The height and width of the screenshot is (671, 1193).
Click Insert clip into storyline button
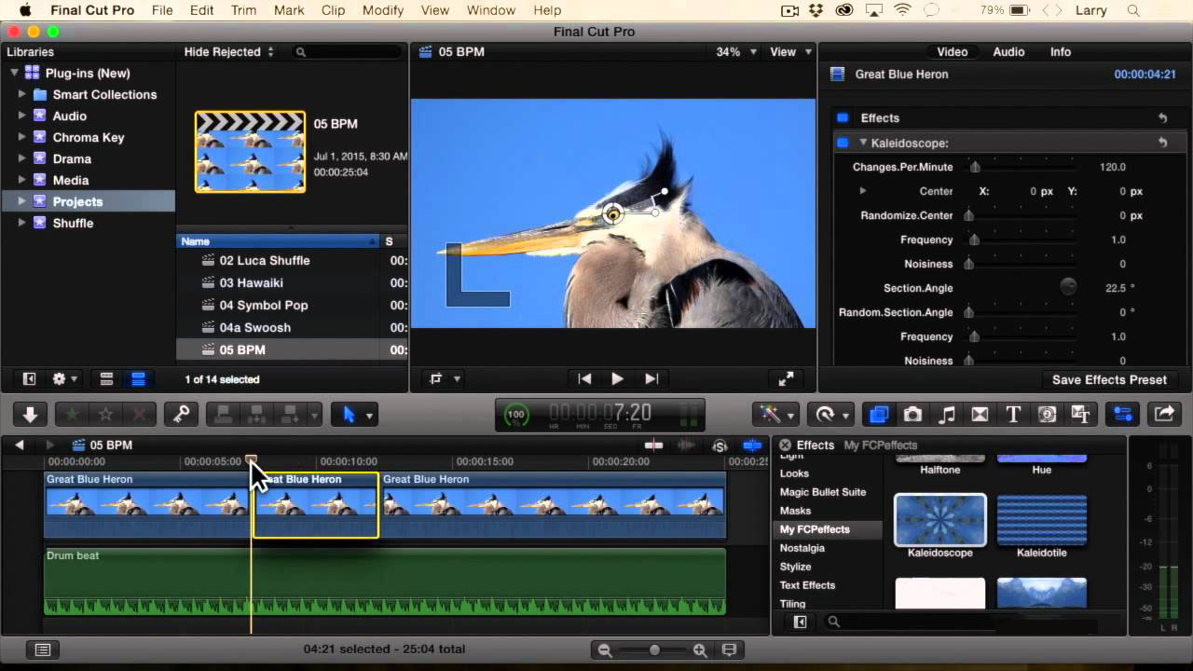click(255, 415)
